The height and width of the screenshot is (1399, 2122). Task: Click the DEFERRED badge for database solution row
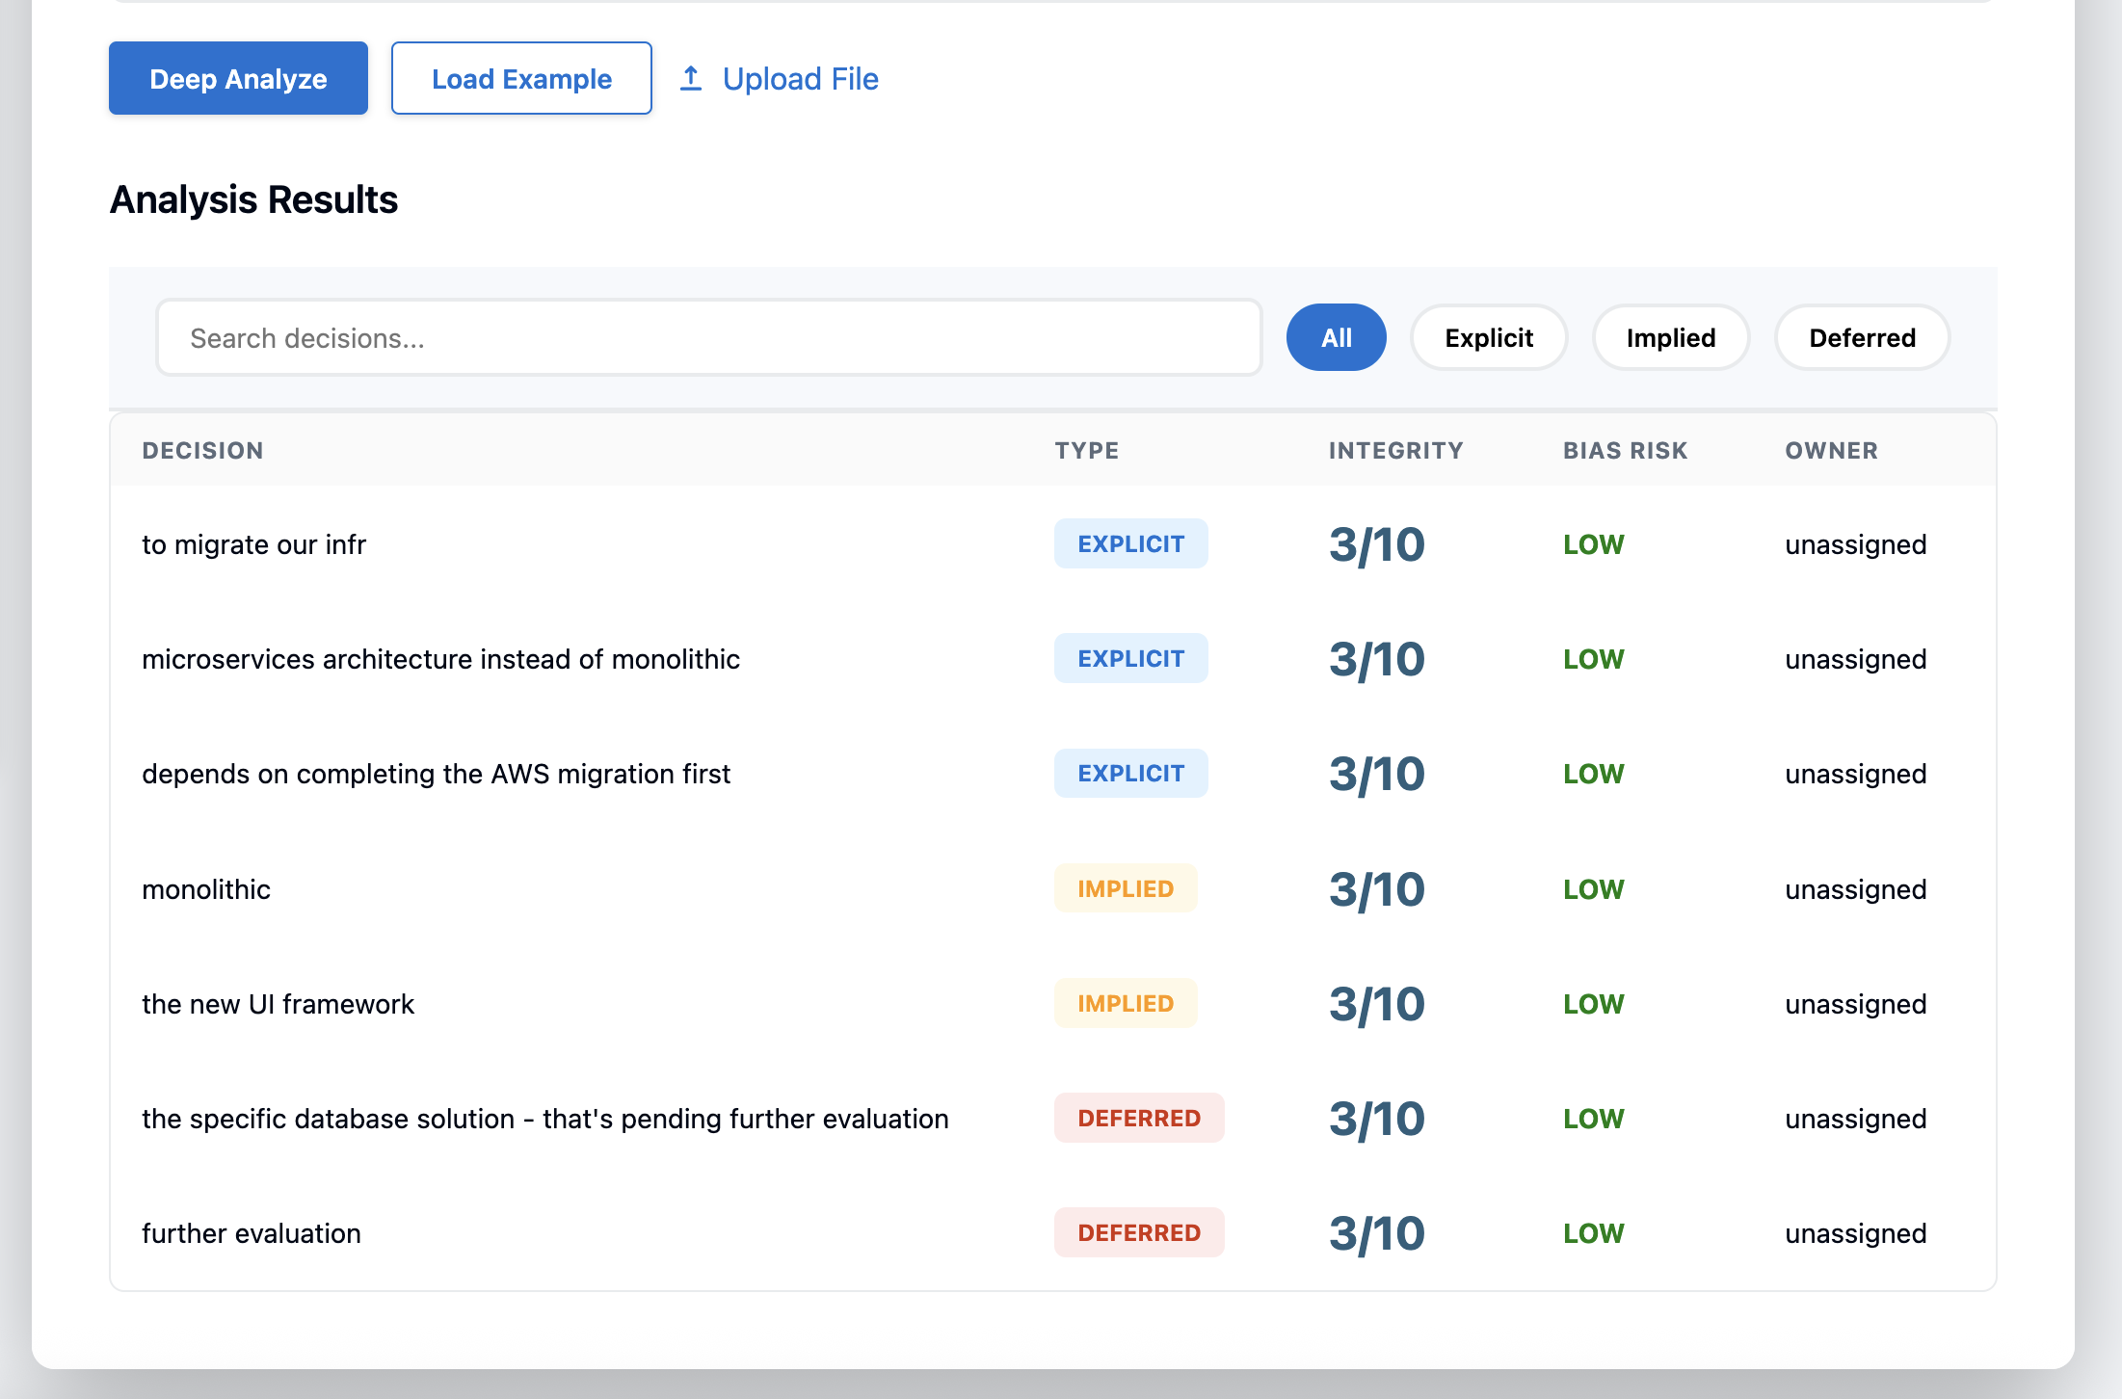(1138, 1119)
